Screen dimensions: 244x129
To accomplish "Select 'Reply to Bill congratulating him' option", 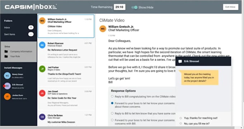I will 112,96.
